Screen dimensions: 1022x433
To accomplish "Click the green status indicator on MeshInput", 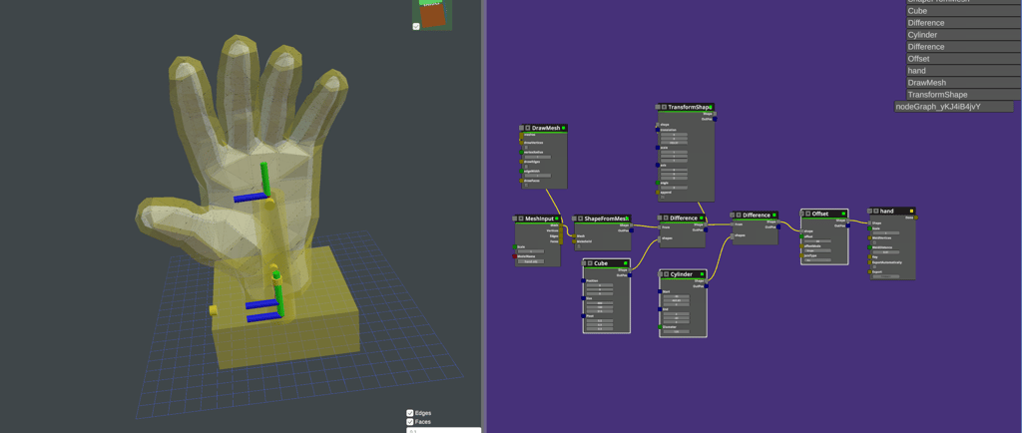I will 557,218.
